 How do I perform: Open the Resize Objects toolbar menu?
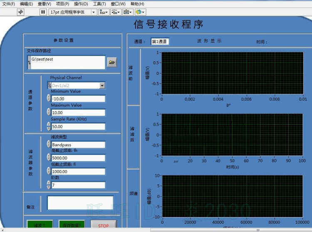coord(128,12)
